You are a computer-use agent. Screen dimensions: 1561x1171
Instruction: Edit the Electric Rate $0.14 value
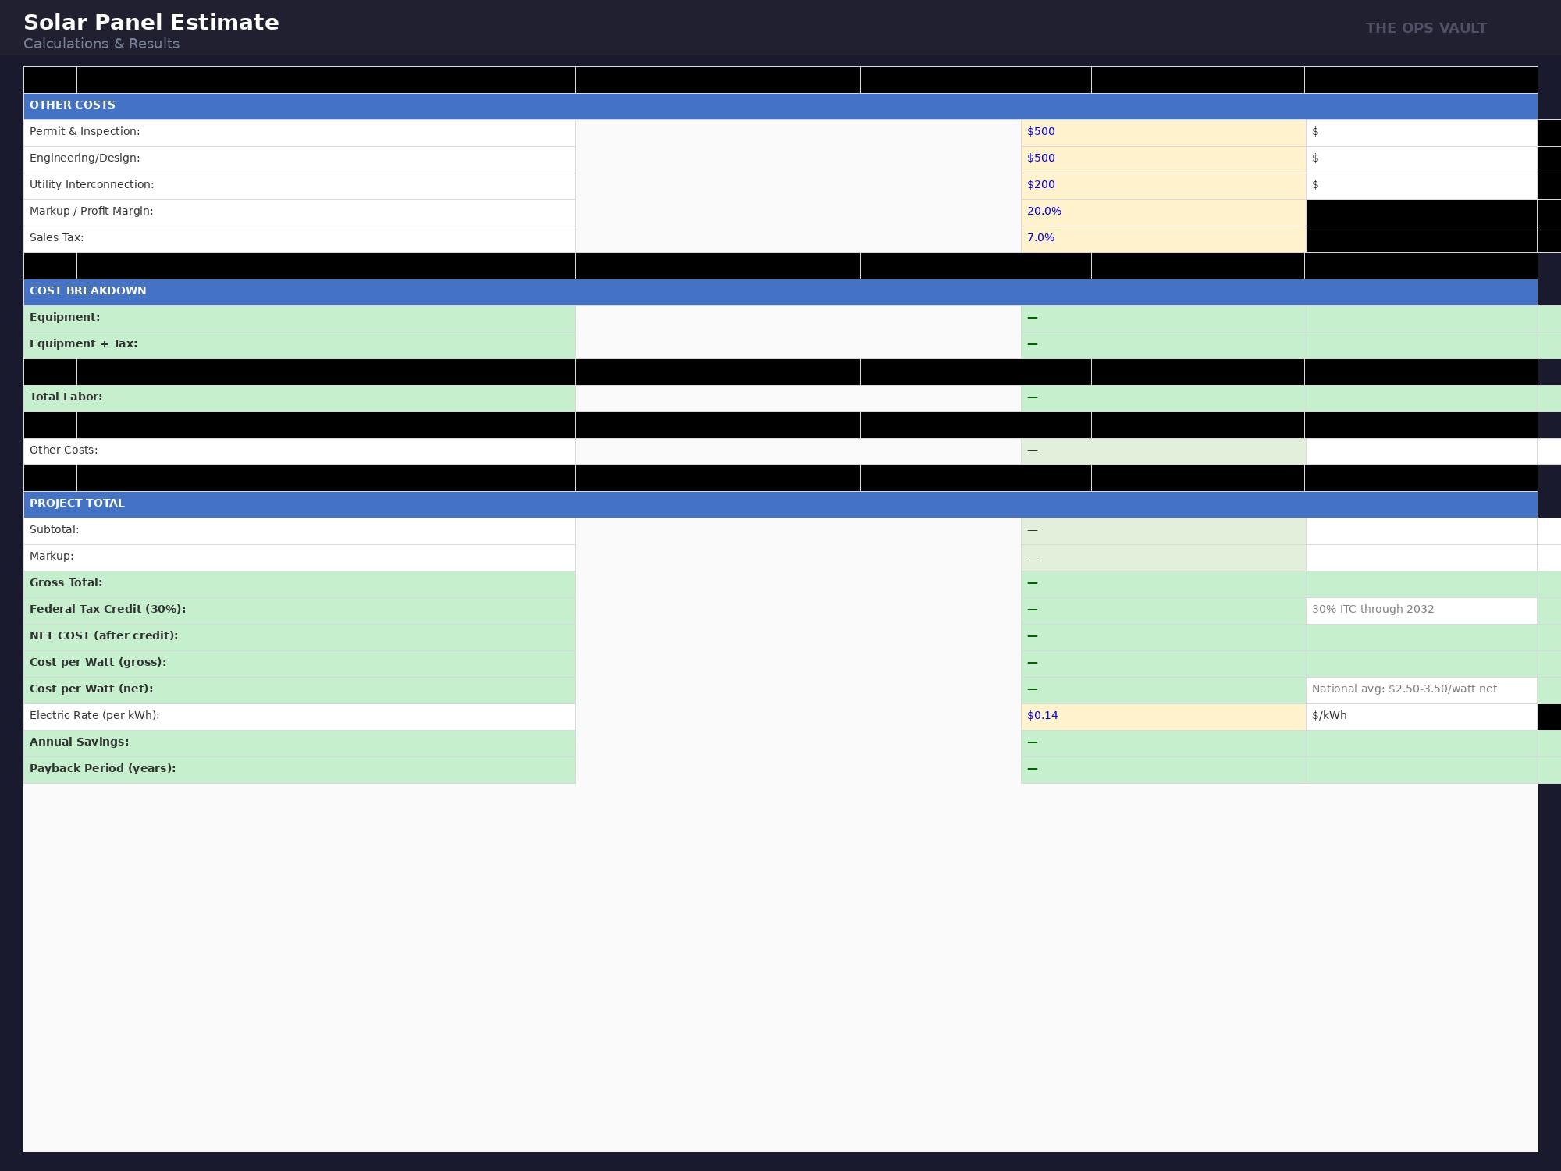point(1163,717)
